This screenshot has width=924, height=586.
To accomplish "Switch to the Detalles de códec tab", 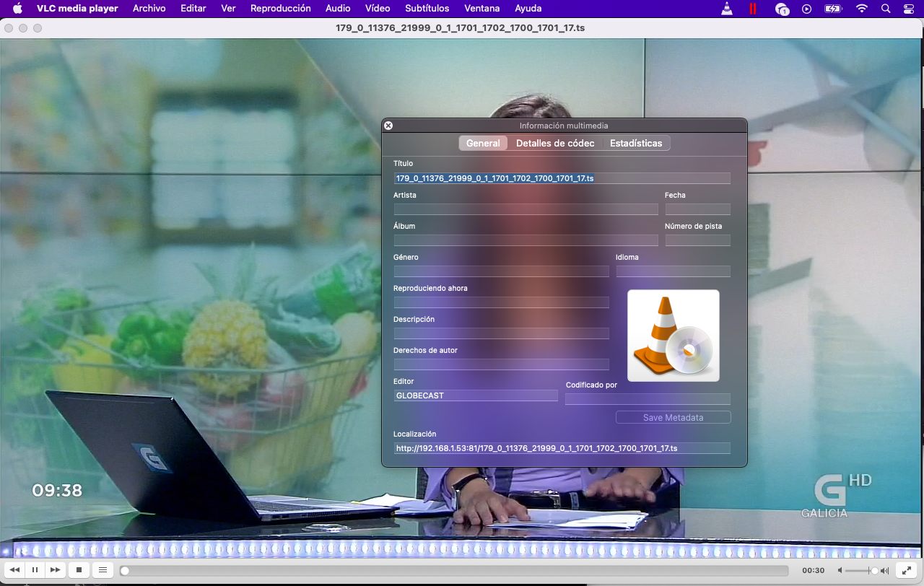I will point(555,143).
